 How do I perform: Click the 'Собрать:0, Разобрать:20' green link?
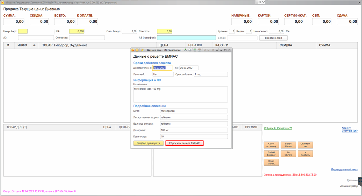click(278, 128)
